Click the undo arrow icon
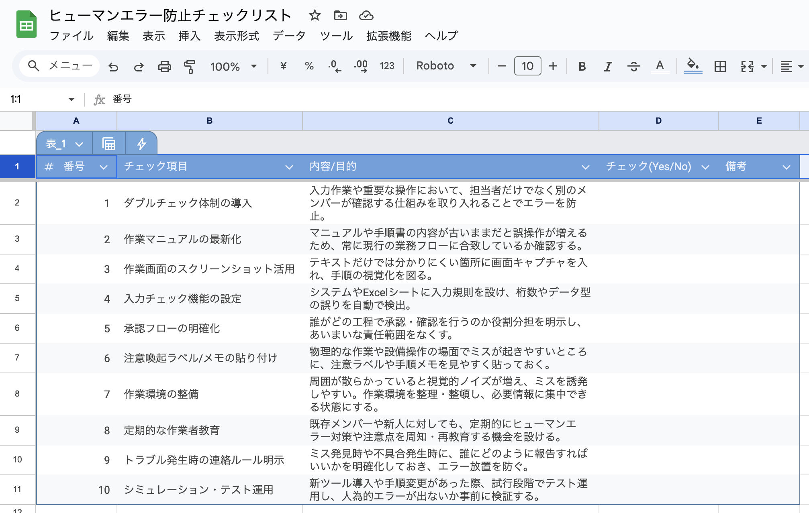Image resolution: width=809 pixels, height=513 pixels. 114,67
